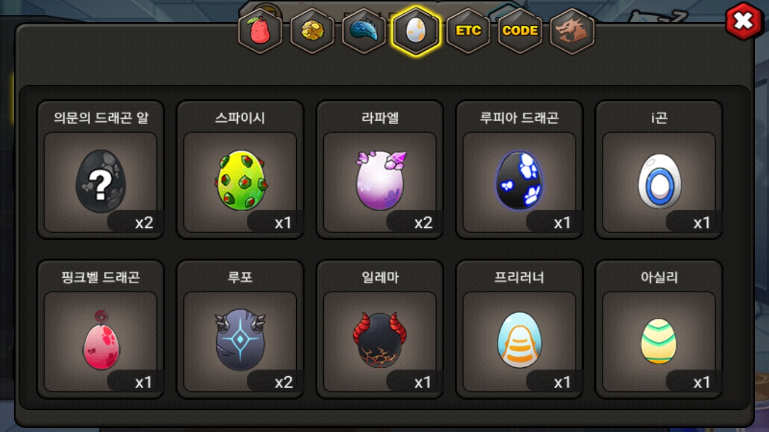Tap the white i곤 egg
The width and height of the screenshot is (769, 432).
pos(659,170)
